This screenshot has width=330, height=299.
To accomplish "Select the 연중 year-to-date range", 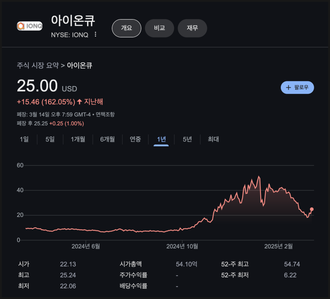I will click(x=135, y=139).
